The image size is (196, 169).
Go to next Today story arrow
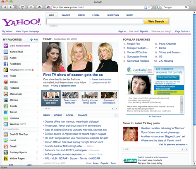116,109
